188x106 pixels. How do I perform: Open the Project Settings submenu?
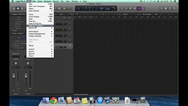[x=40, y=36]
